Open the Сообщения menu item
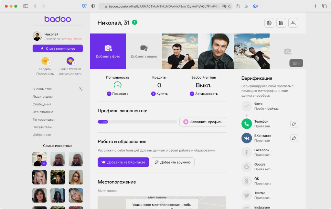The height and width of the screenshot is (209, 331). [42, 104]
